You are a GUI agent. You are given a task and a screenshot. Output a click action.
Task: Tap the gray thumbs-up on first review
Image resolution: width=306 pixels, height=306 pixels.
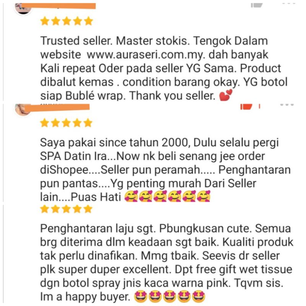tap(256, 5)
